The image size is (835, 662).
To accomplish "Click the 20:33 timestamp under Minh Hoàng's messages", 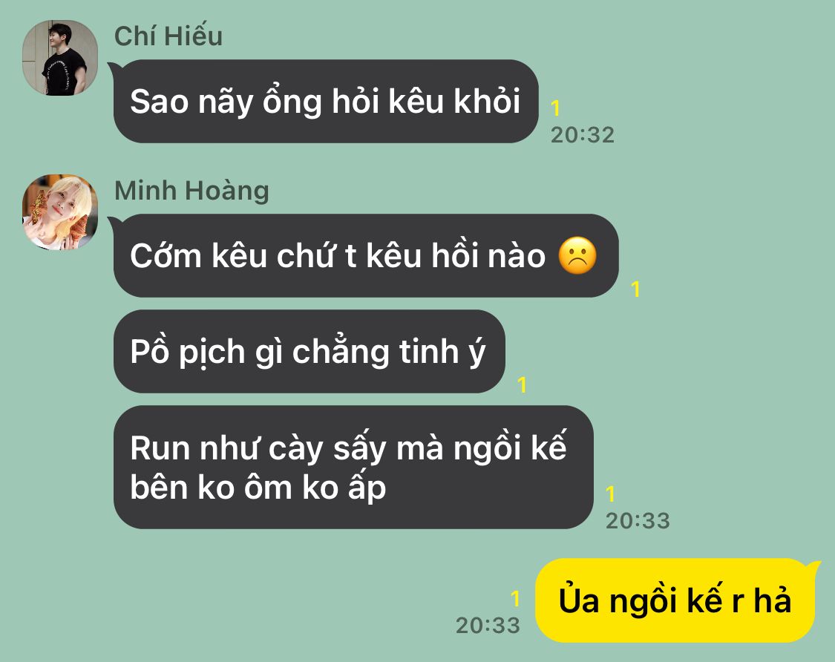I will click(638, 520).
